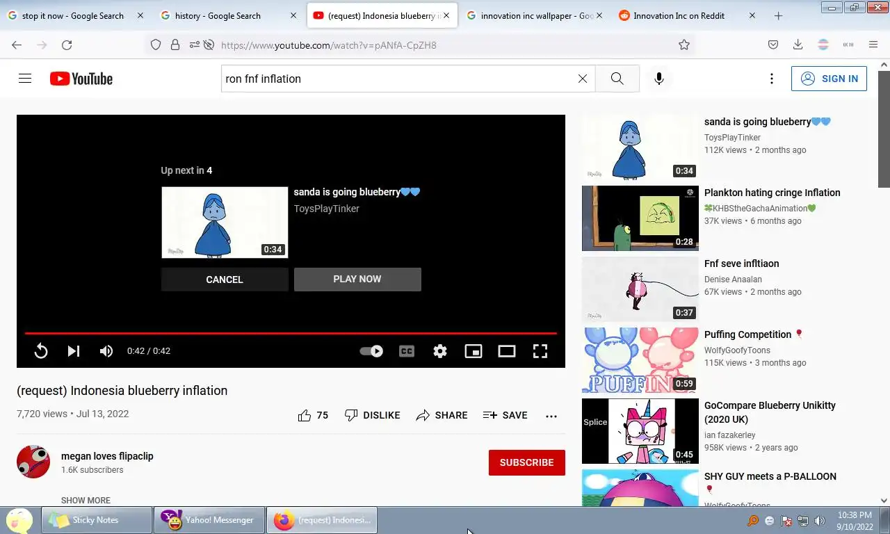Open Plankton hating cringe Inflation video

click(x=772, y=193)
